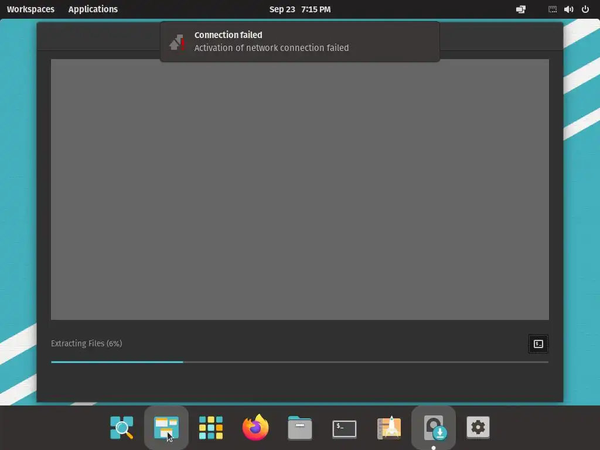Click the gray installer slideshow area
This screenshot has height=450, width=600.
coord(300,189)
